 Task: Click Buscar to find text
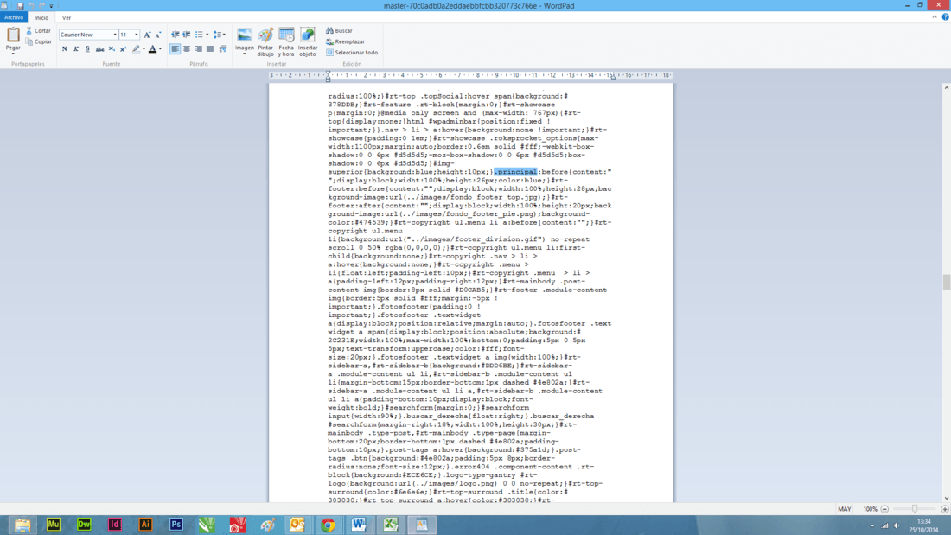coord(339,30)
